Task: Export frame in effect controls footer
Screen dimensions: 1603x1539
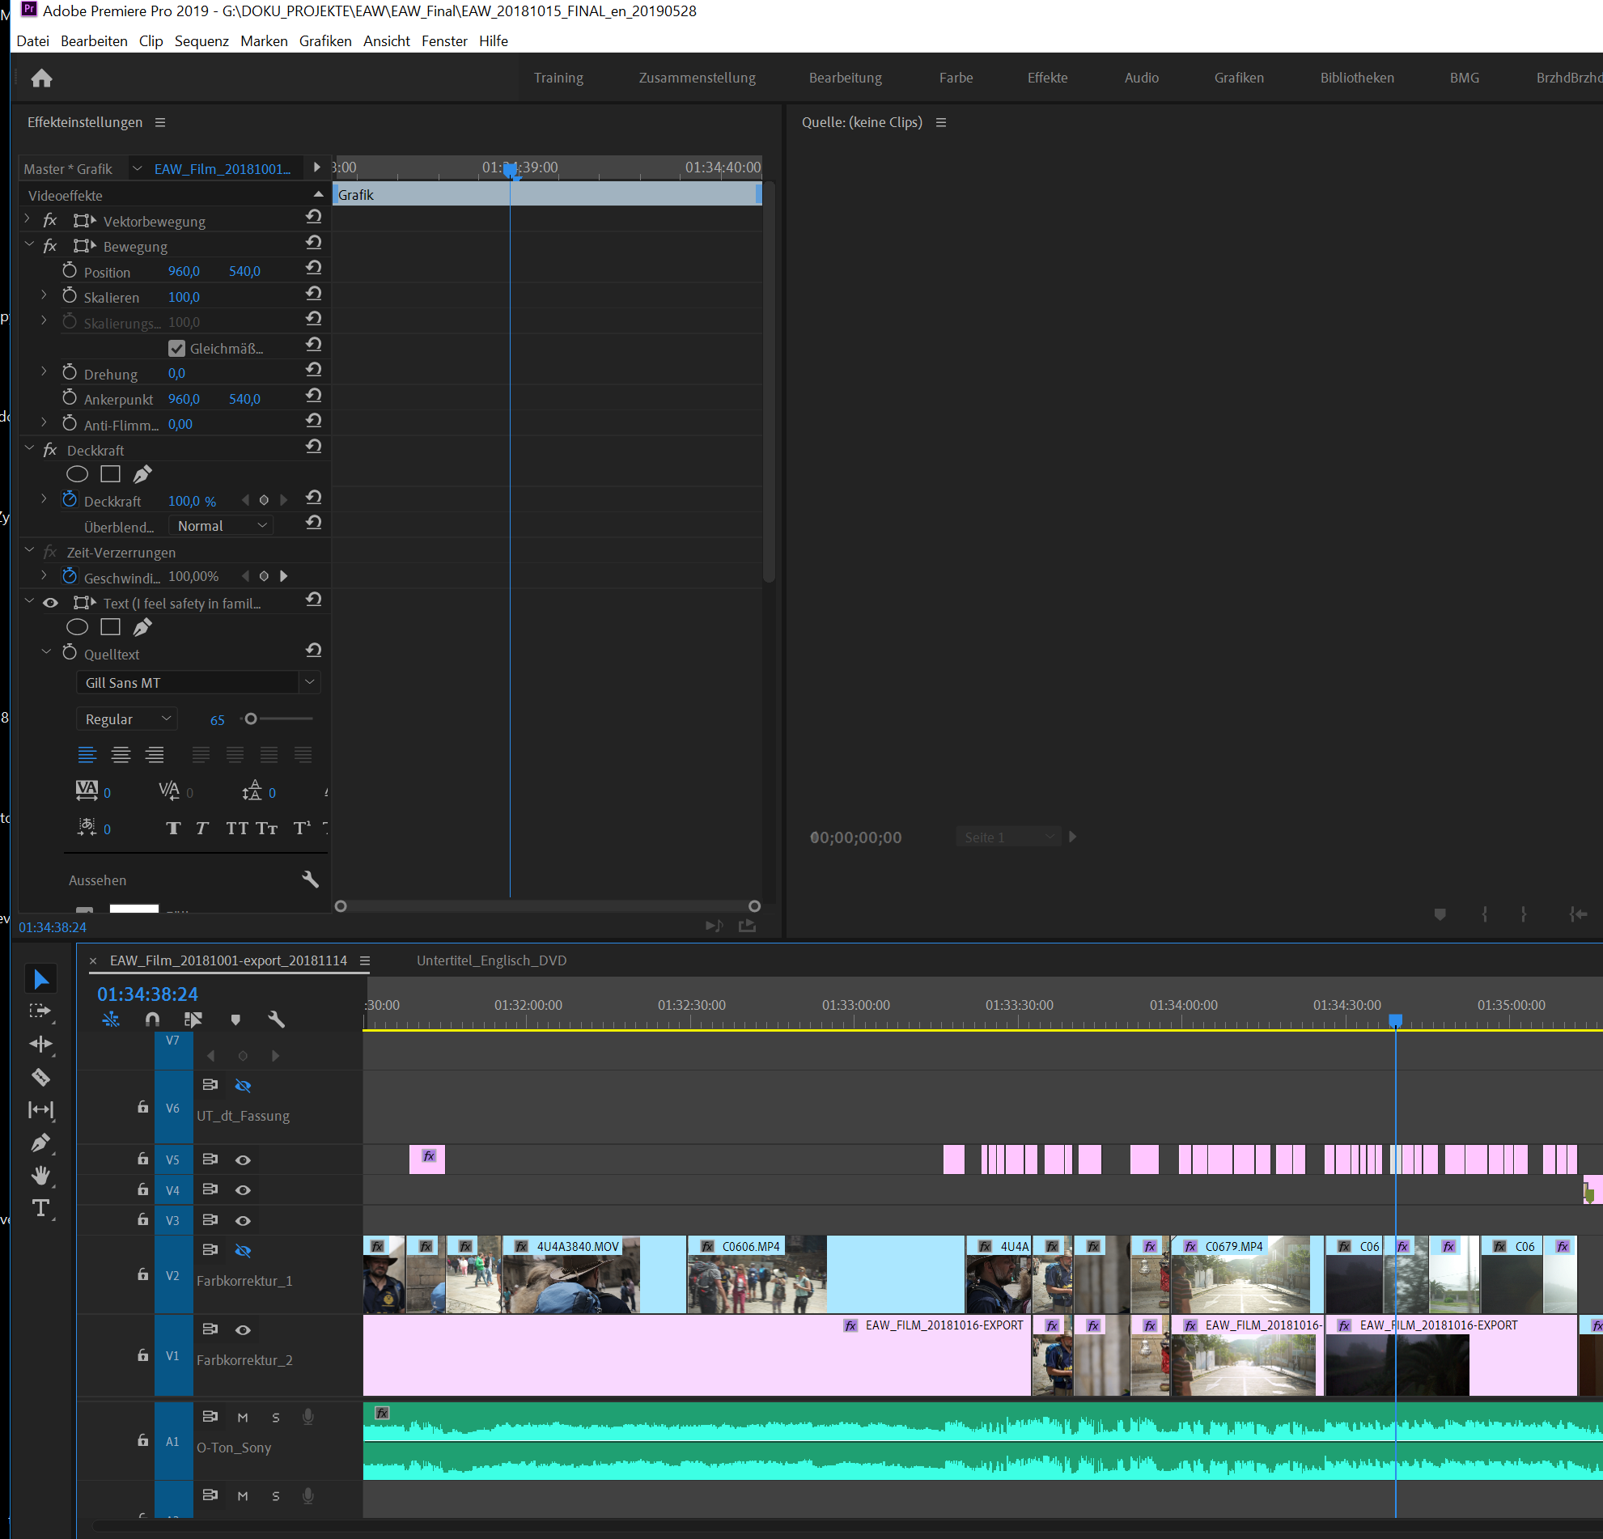Action: [747, 925]
